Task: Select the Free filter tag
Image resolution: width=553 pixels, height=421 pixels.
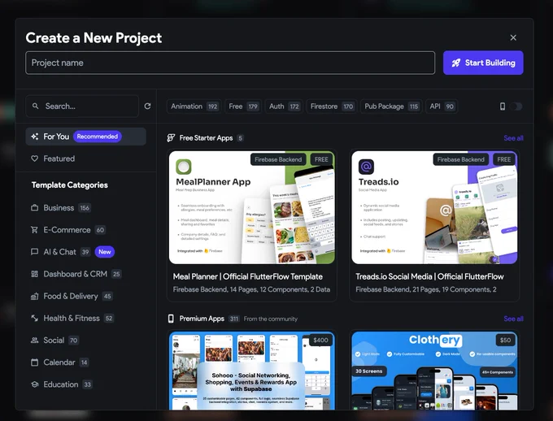Action: click(x=243, y=106)
